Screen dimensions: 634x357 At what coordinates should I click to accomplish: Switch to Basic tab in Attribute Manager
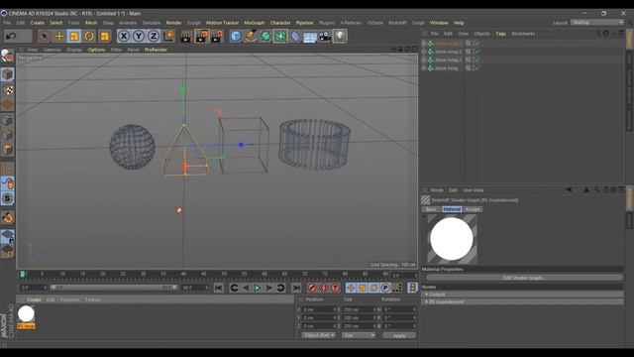point(431,209)
